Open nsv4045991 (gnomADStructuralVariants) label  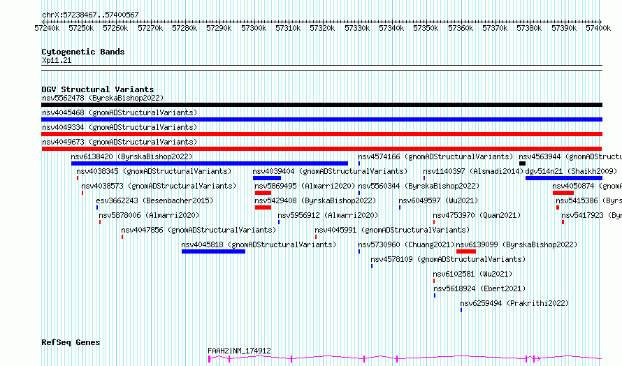[x=392, y=230]
